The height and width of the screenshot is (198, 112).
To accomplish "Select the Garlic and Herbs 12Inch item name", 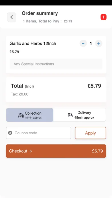I will (x=33, y=44).
